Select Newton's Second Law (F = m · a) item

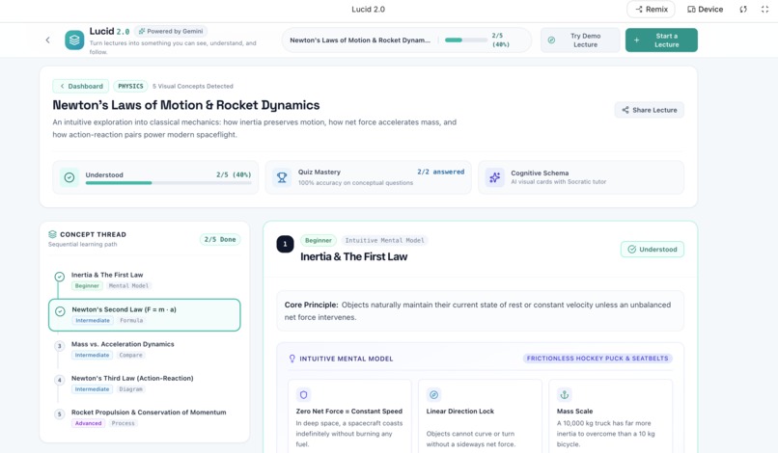pos(145,315)
